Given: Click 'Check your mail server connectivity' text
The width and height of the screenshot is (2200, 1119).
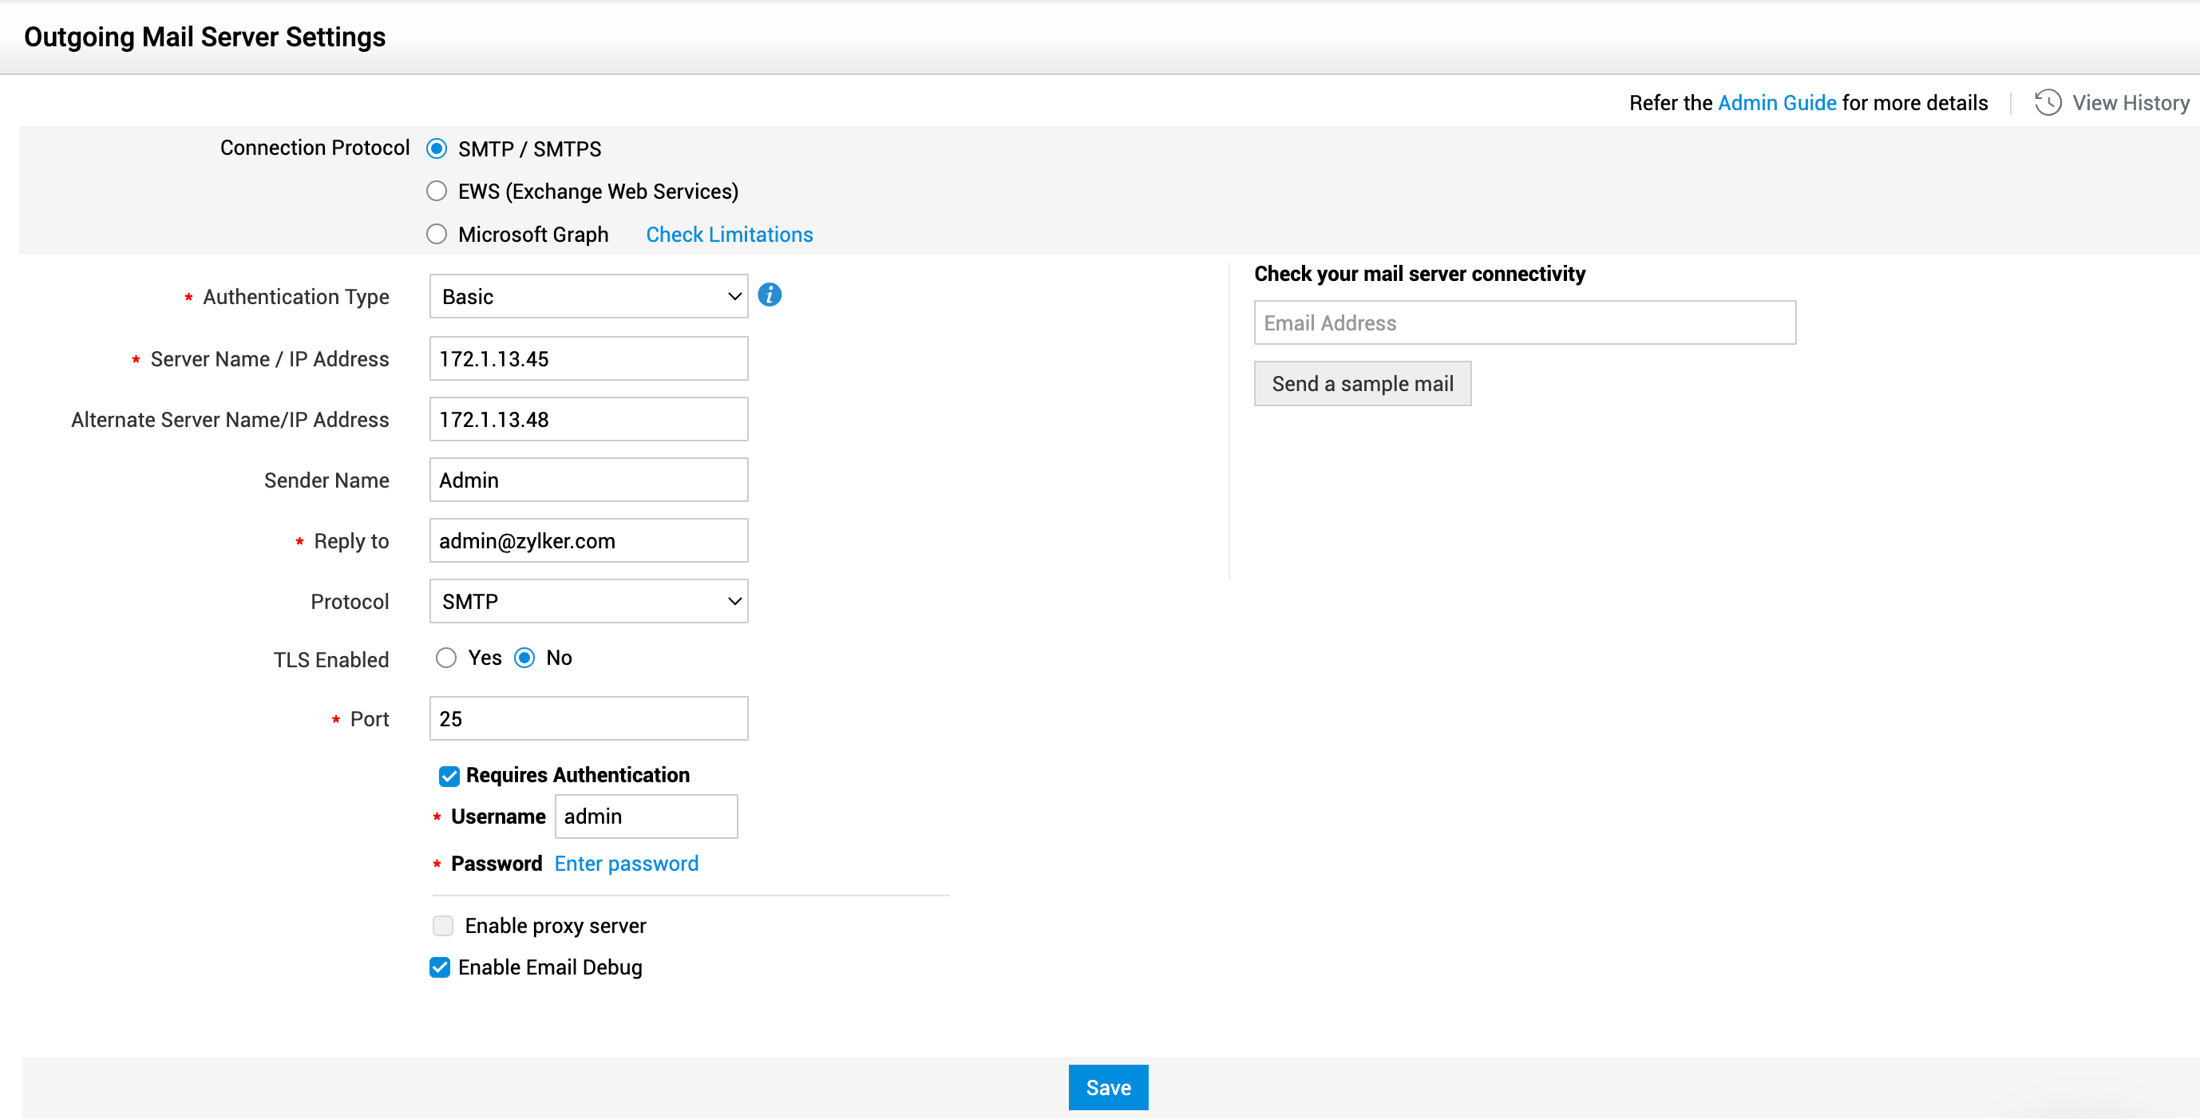Looking at the screenshot, I should click(x=1419, y=273).
